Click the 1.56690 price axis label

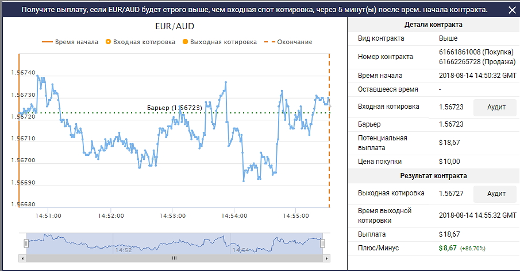click(23, 183)
